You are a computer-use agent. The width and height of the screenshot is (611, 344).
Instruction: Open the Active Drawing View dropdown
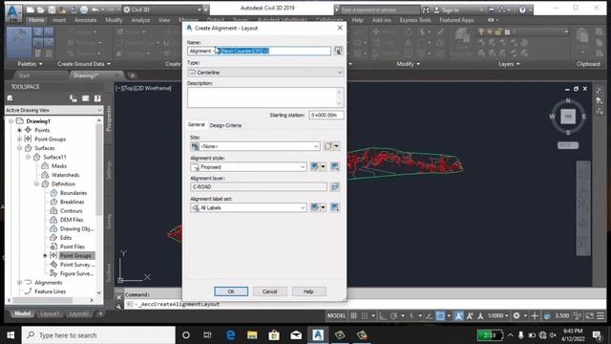click(53, 111)
